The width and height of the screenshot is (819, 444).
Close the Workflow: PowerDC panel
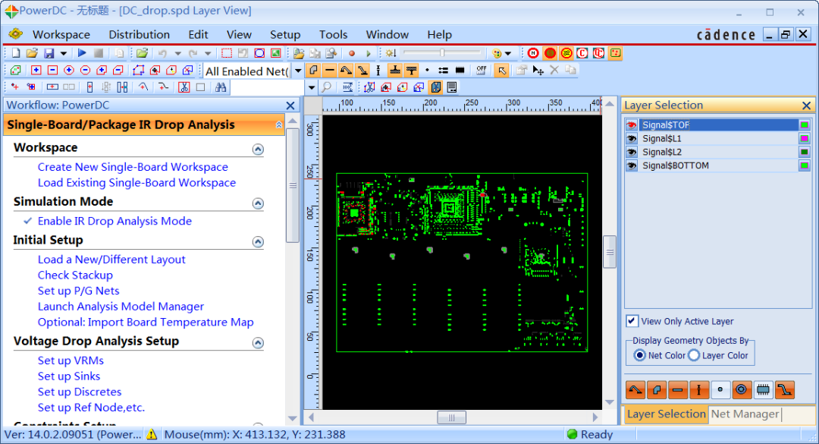(x=290, y=105)
